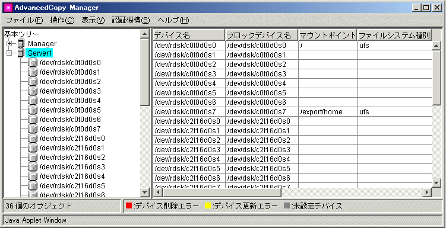The height and width of the screenshot is (228, 446).
Task: Click disk icon beside /dev/rdsk/c0t0d0s5 in tree
Action: click(x=33, y=110)
